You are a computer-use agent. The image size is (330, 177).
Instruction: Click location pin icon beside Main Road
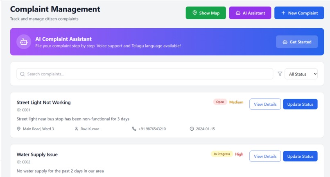pos(19,129)
